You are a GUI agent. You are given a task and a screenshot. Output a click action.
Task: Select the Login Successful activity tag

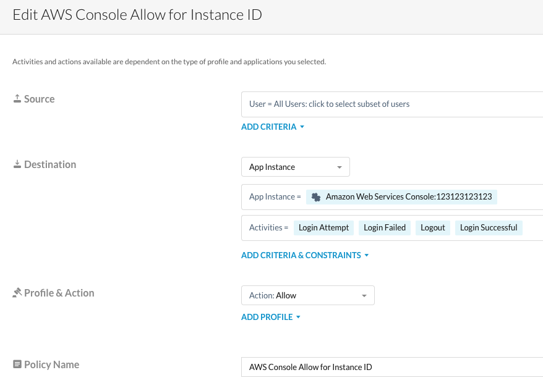489,228
